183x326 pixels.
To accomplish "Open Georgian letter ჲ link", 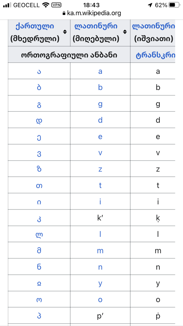I will pos(39,284).
